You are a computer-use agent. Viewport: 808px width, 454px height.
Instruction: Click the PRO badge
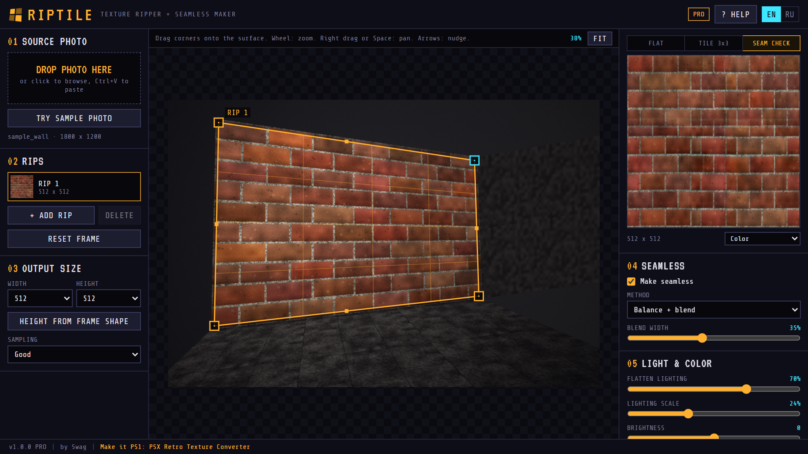tap(699, 14)
